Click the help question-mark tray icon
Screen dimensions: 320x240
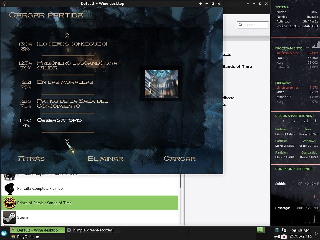click(x=277, y=230)
